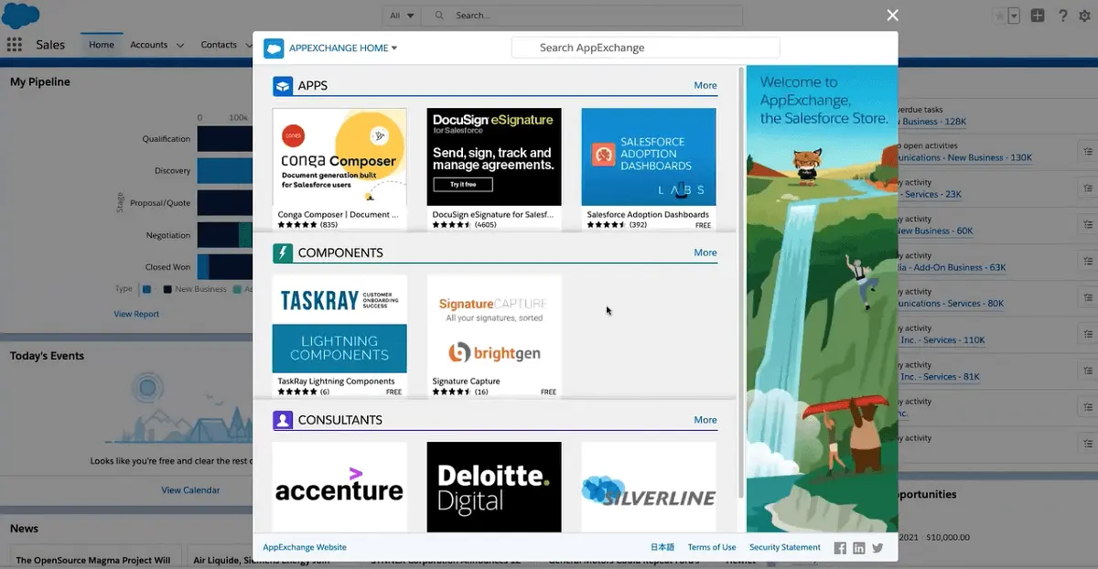1098x569 pixels.
Task: Click the Consultants person icon
Action: tap(283, 420)
